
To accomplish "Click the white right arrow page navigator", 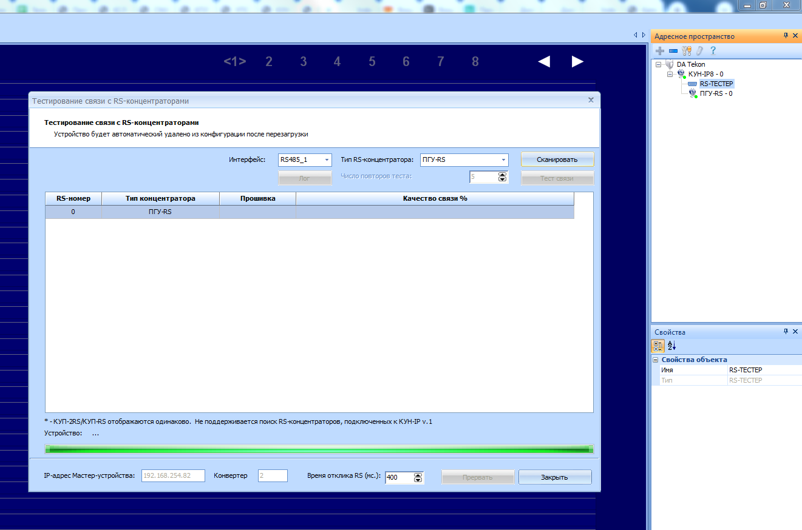I will point(577,61).
